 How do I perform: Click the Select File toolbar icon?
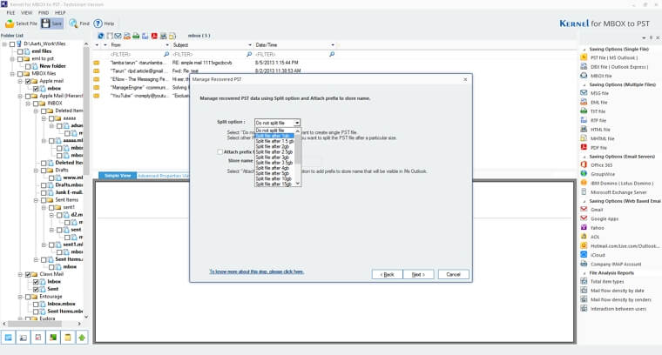(x=10, y=23)
